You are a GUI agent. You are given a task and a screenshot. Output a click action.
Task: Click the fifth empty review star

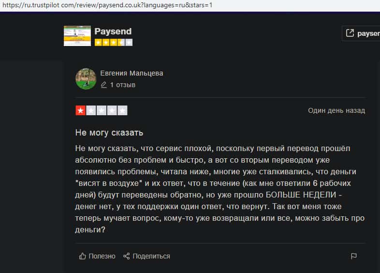[x=122, y=111]
